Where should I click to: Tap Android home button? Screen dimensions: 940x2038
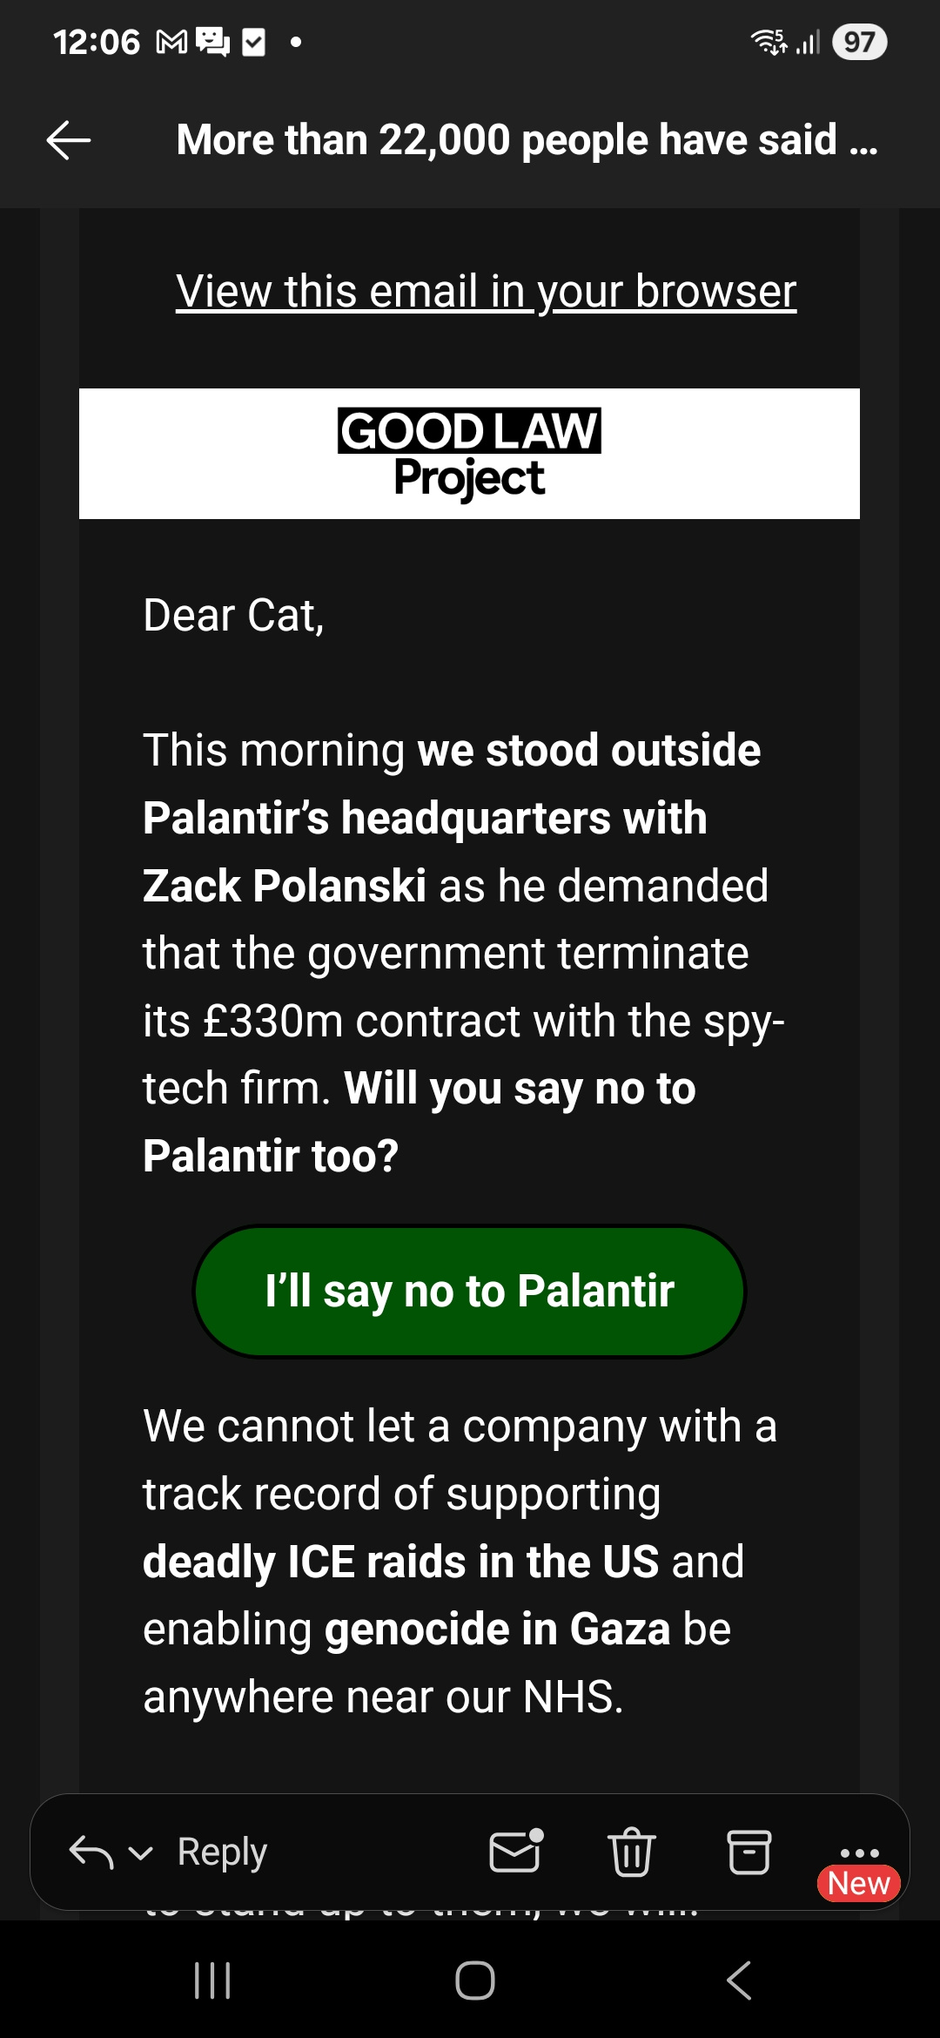tap(475, 1981)
